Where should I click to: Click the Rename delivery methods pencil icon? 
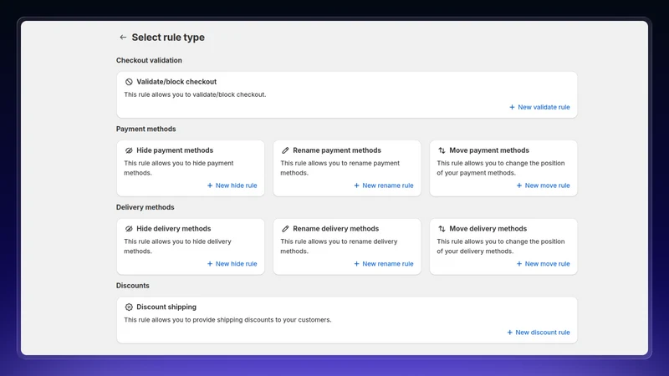point(285,229)
